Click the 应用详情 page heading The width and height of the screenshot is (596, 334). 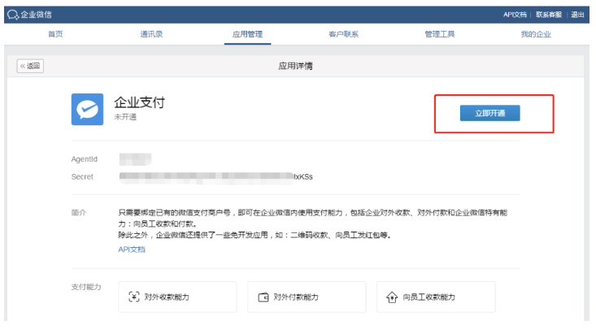coord(295,66)
